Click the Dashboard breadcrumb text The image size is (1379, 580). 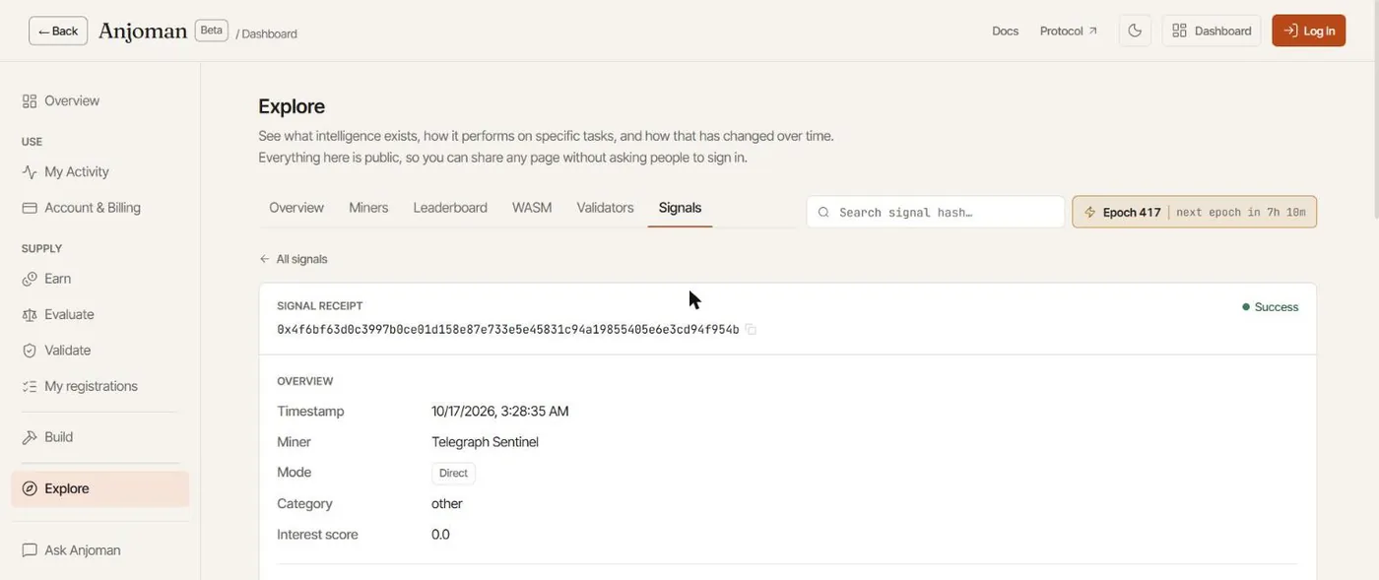269,33
